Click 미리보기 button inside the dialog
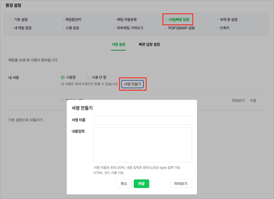Screen dimensions: 274x199 [181, 184]
